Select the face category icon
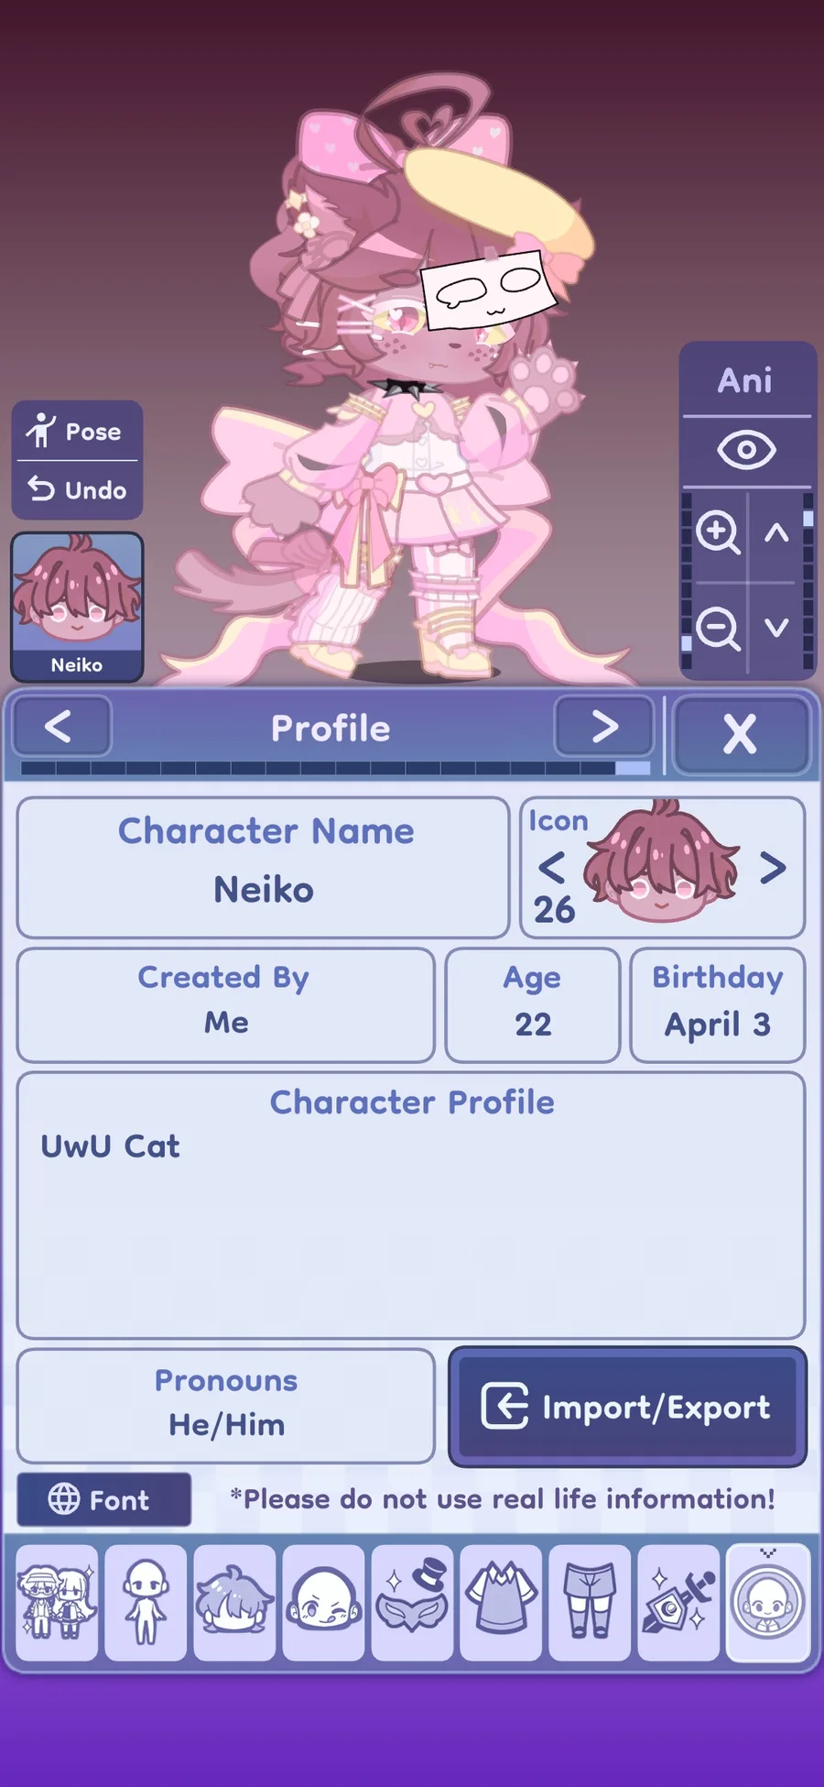The height and width of the screenshot is (1787, 824). 323,1603
